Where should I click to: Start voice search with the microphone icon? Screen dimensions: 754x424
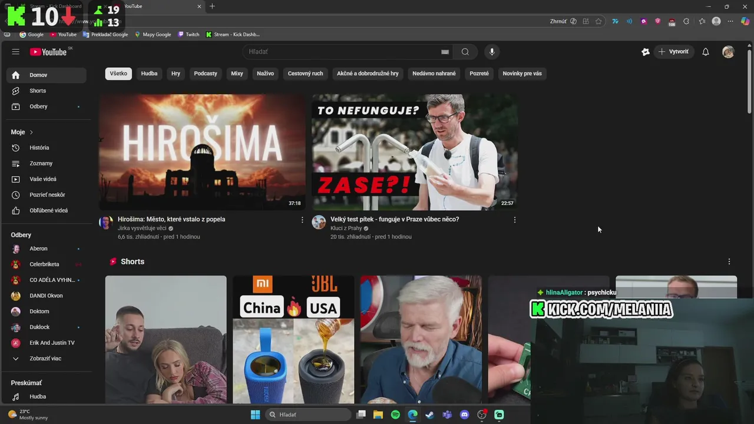(492, 52)
